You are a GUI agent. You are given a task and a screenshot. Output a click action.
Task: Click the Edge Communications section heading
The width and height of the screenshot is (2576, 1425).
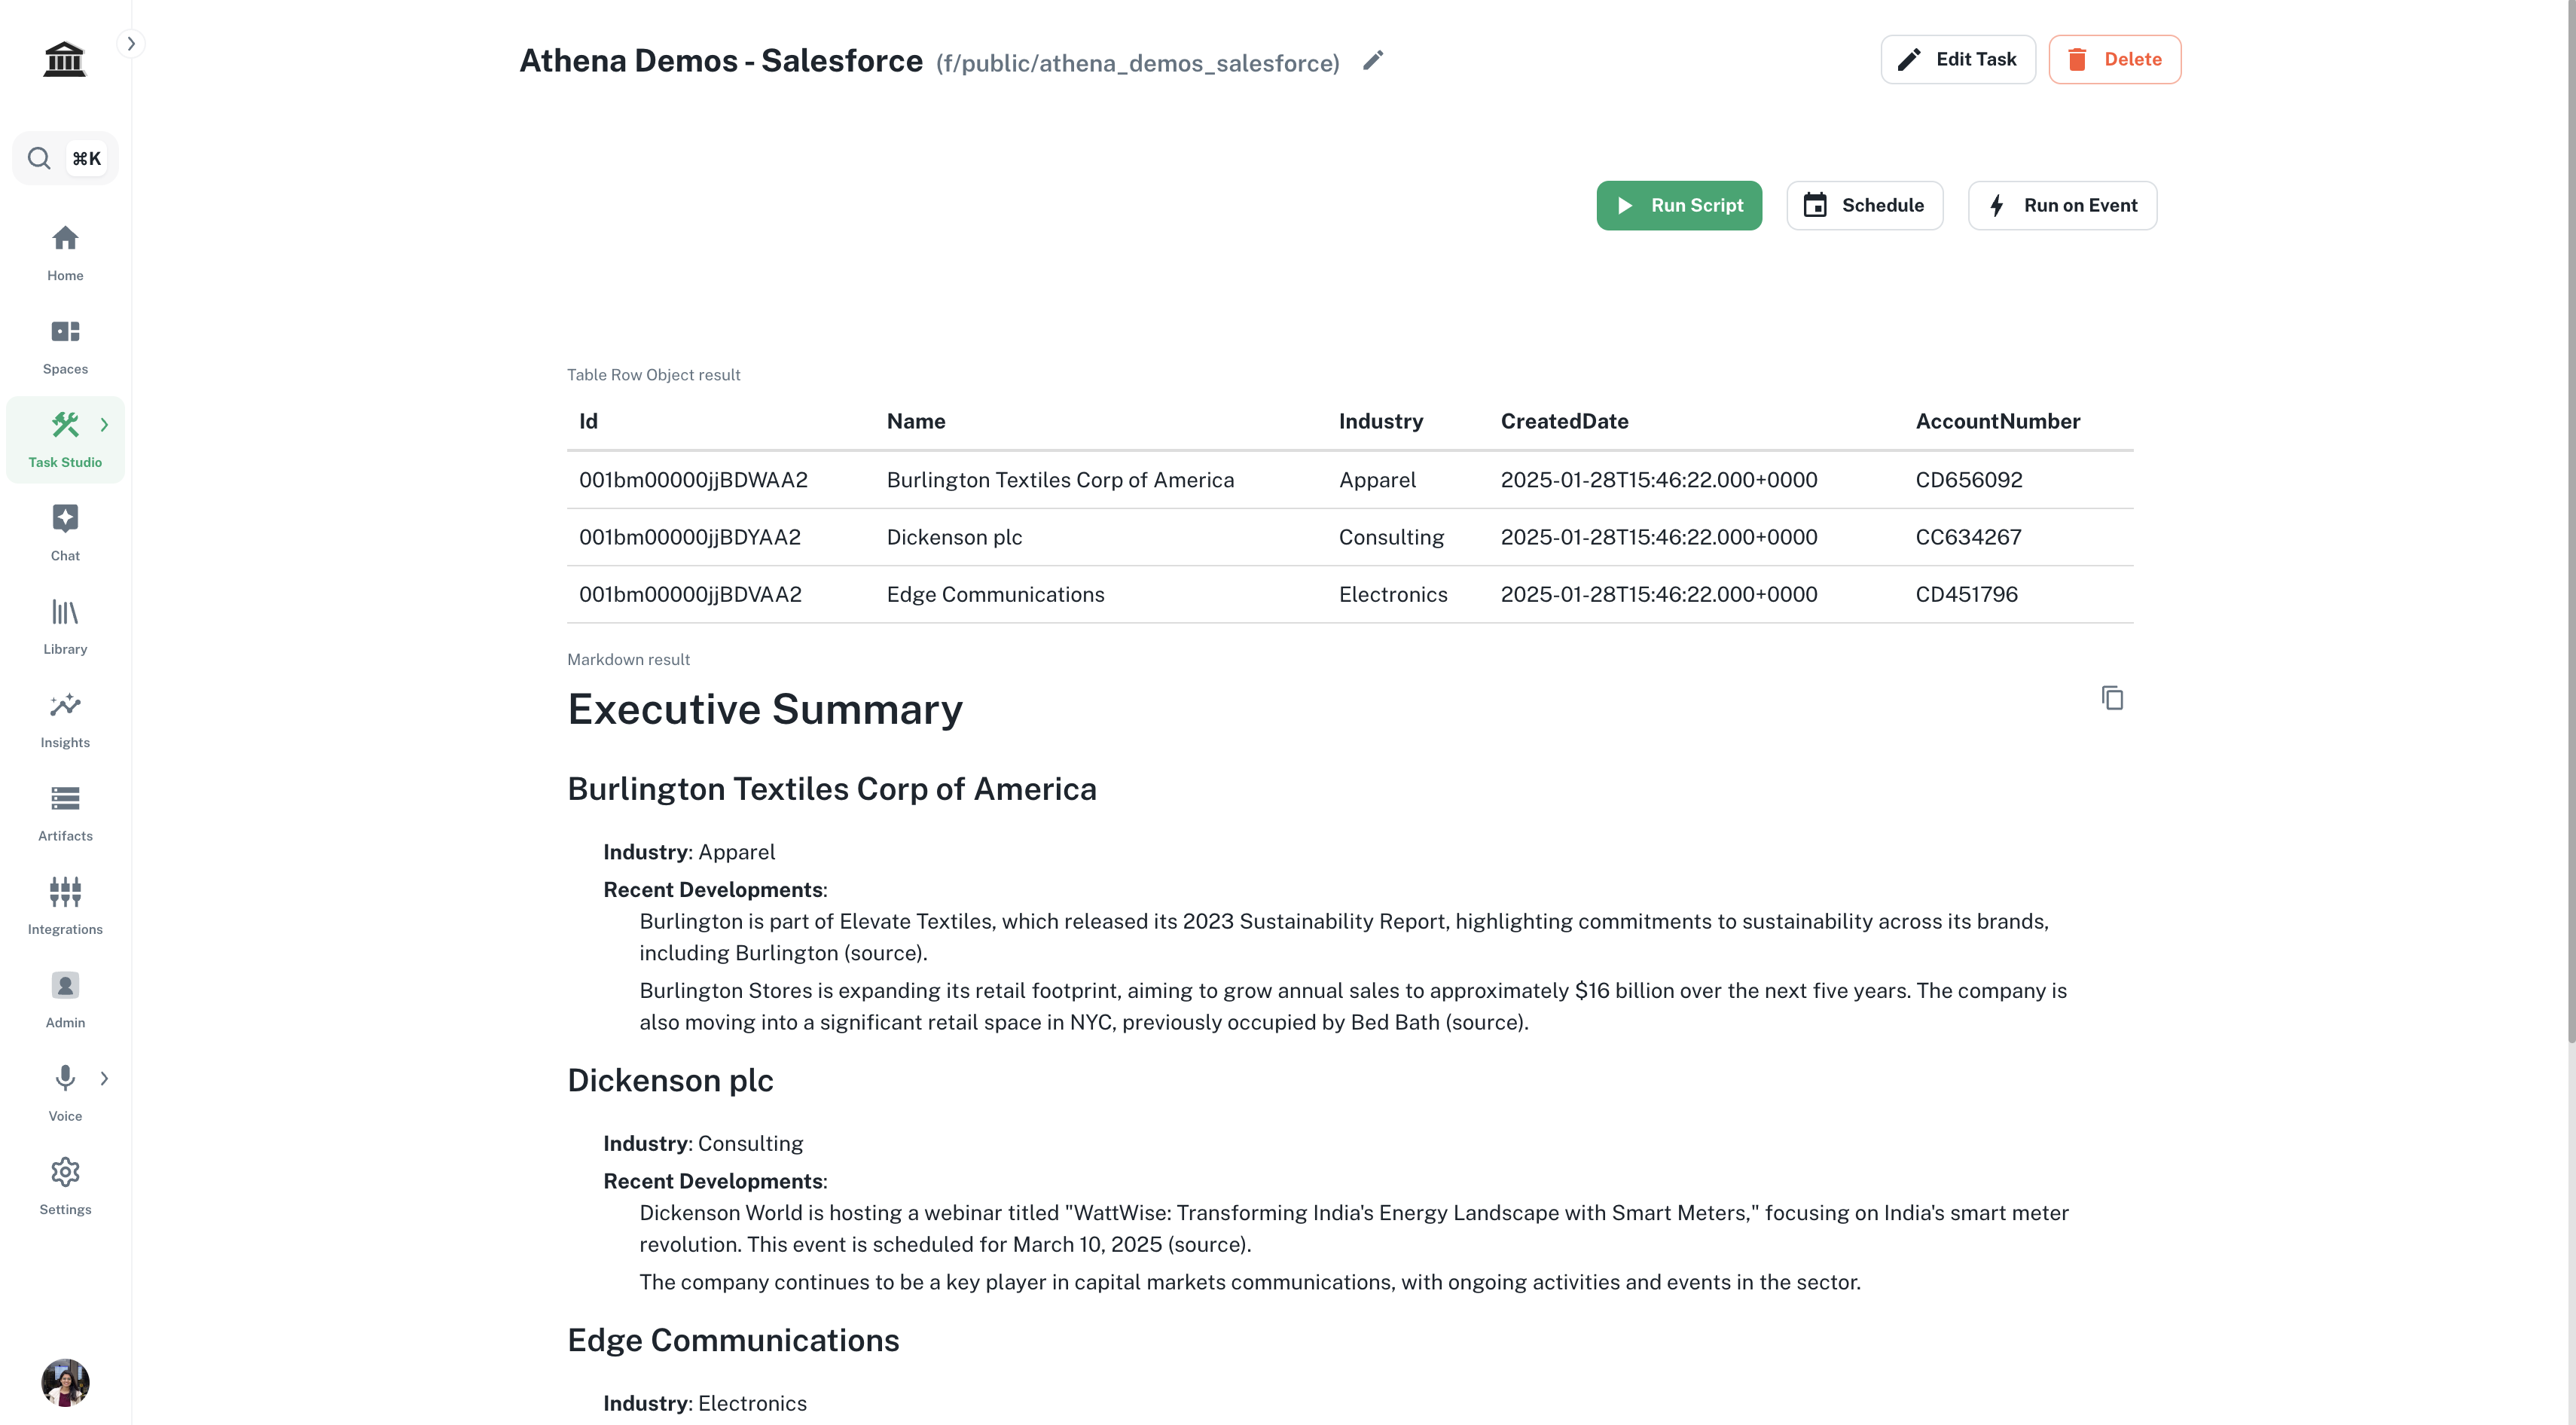pyautogui.click(x=733, y=1340)
